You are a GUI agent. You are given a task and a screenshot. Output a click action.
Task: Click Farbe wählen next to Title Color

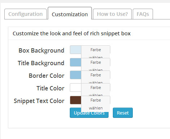point(96,90)
